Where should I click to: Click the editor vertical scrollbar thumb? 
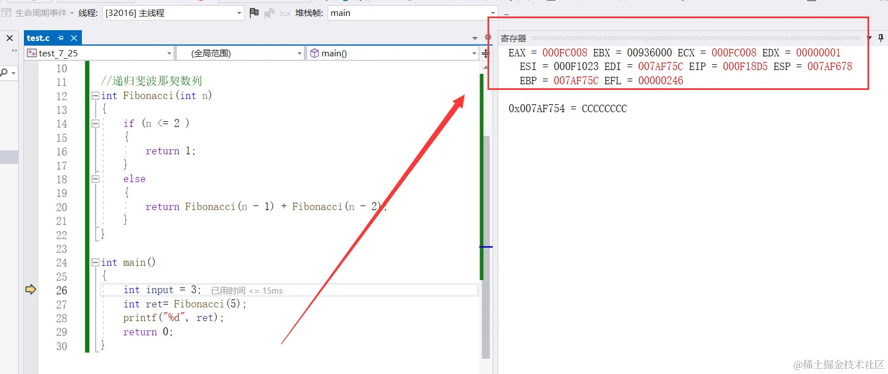tap(486, 246)
